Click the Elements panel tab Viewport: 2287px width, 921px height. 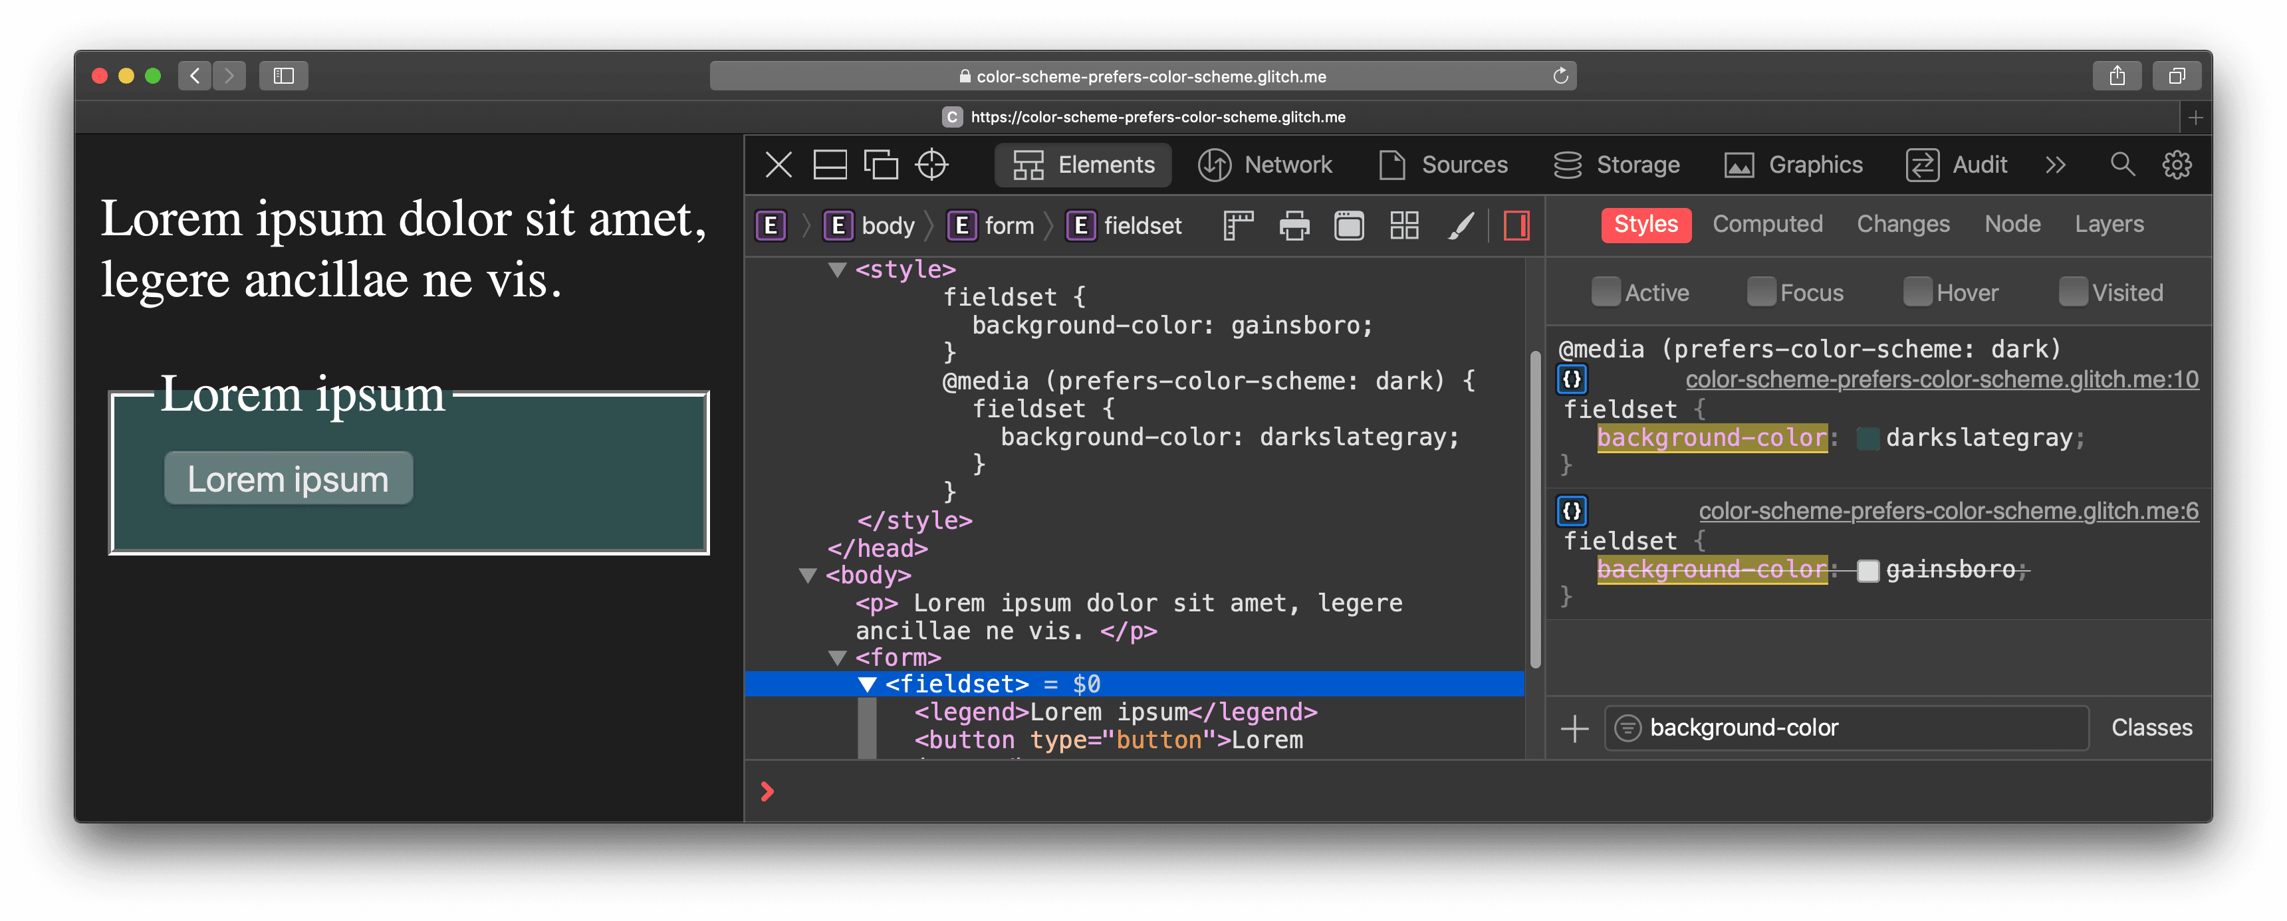coord(1085,165)
